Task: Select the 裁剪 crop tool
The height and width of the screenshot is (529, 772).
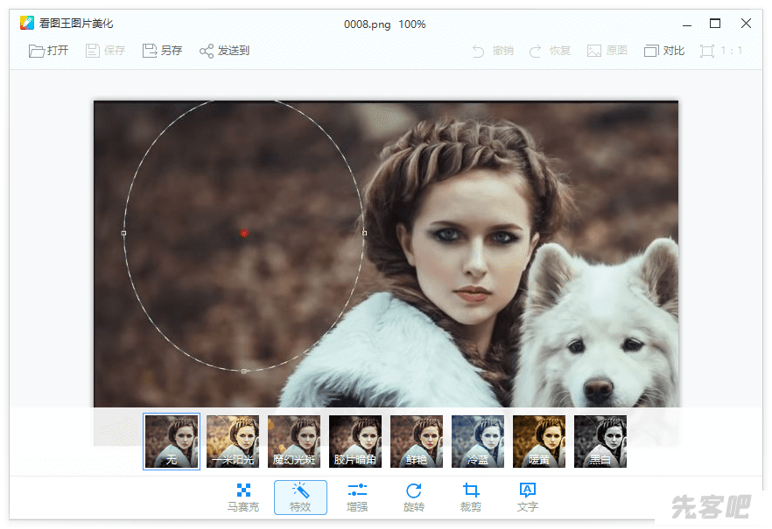Action: (x=471, y=497)
